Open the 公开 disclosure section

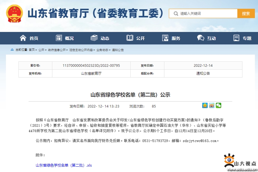click(x=136, y=38)
